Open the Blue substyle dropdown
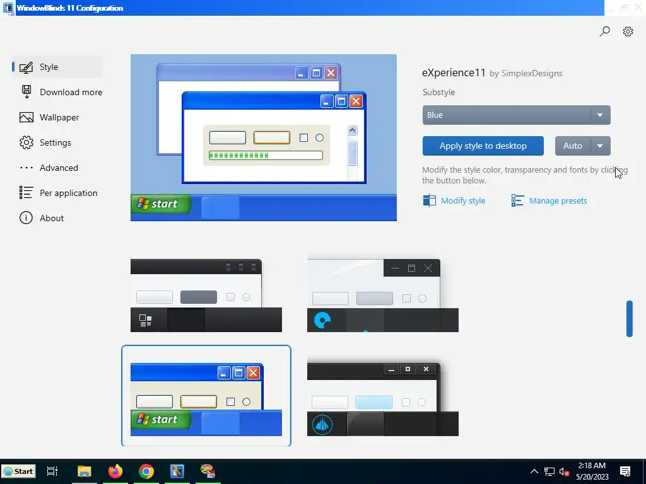The width and height of the screenshot is (646, 484). click(x=516, y=115)
